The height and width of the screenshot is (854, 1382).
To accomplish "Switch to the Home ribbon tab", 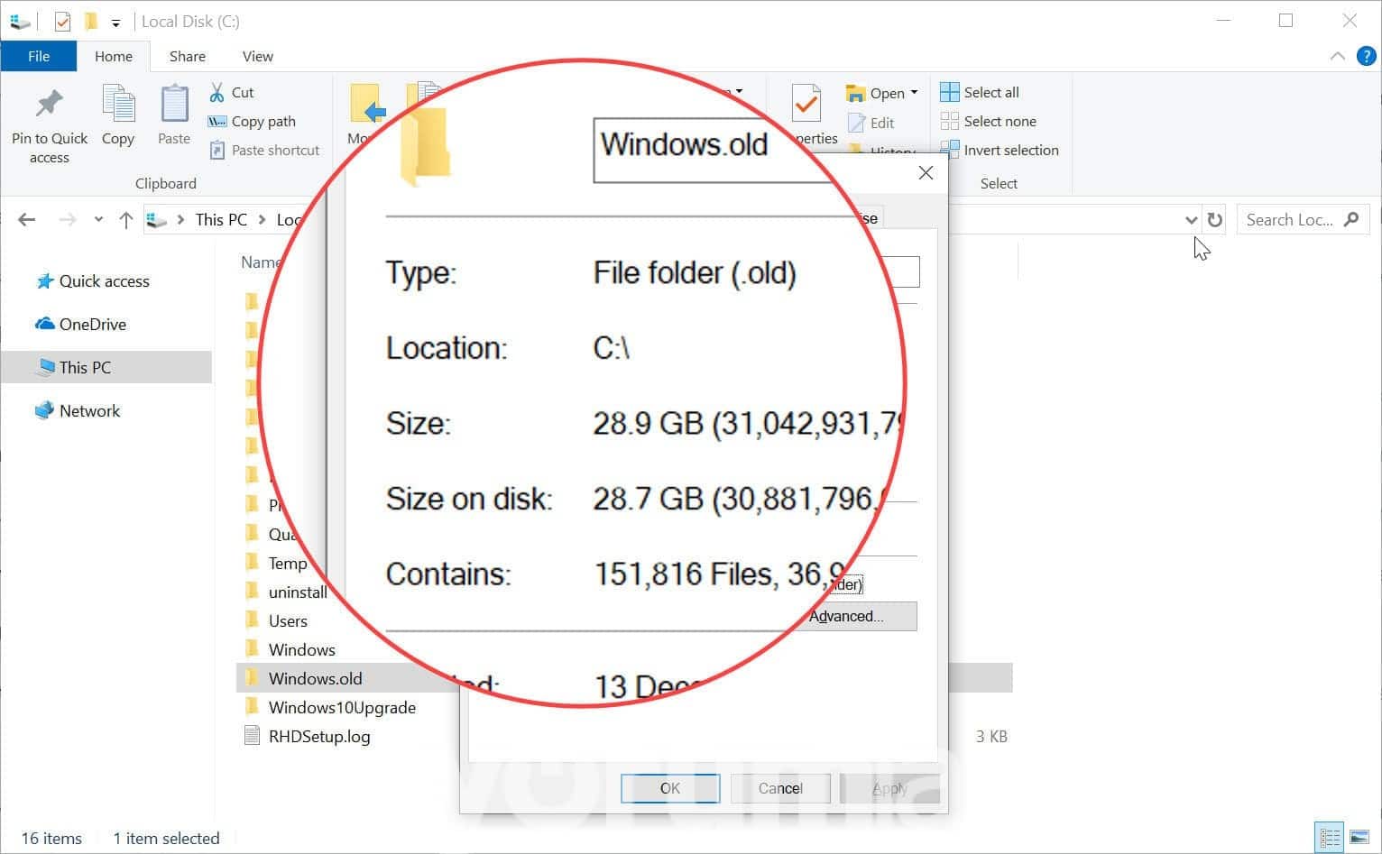I will click(x=114, y=56).
